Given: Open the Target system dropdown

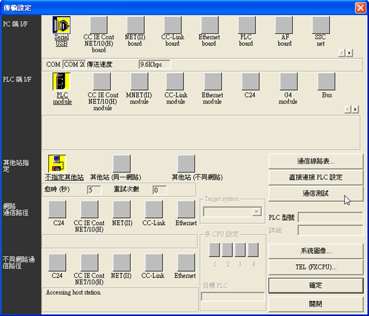Looking at the screenshot, I should coord(256,212).
